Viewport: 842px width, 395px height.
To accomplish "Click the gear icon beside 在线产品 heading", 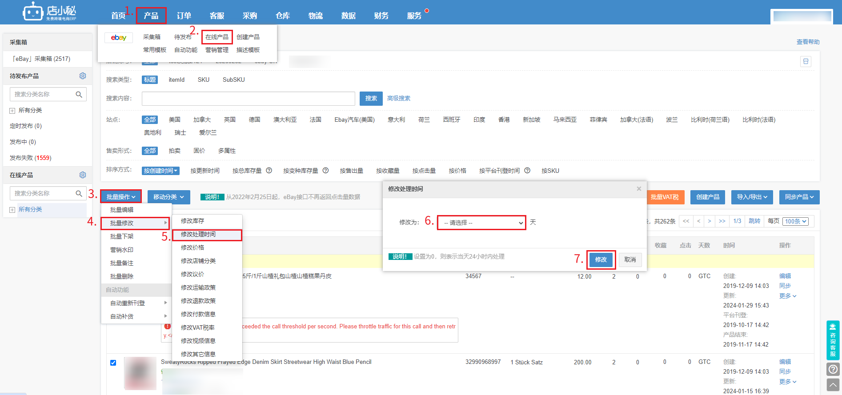I will tap(83, 175).
